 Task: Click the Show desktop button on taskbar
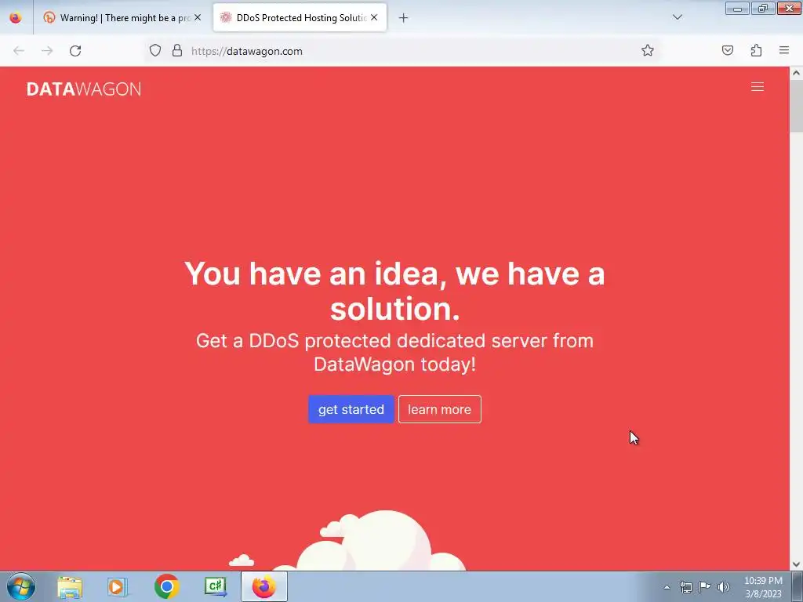[798, 586]
